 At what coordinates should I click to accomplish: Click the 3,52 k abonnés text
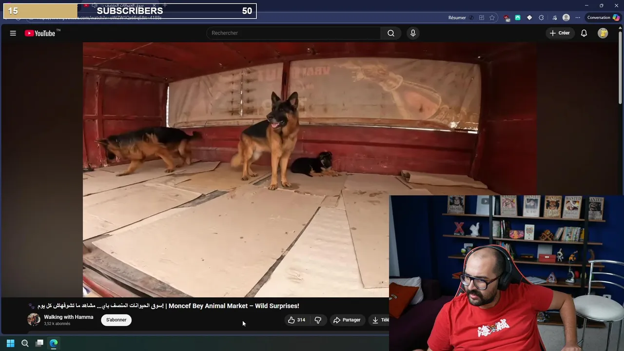point(57,324)
